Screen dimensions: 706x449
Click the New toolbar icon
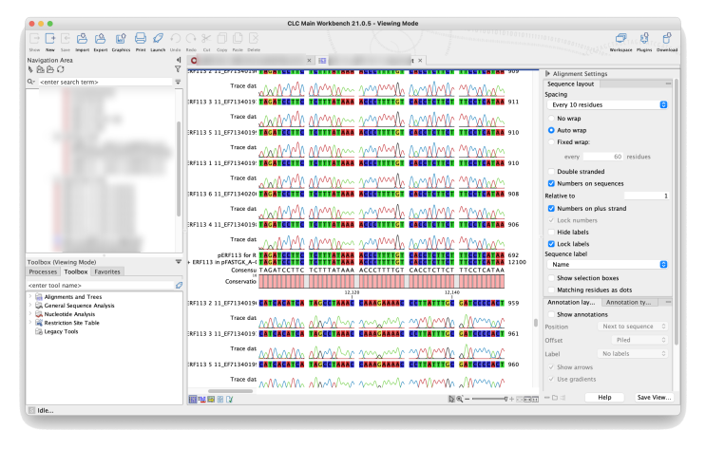coord(50,39)
